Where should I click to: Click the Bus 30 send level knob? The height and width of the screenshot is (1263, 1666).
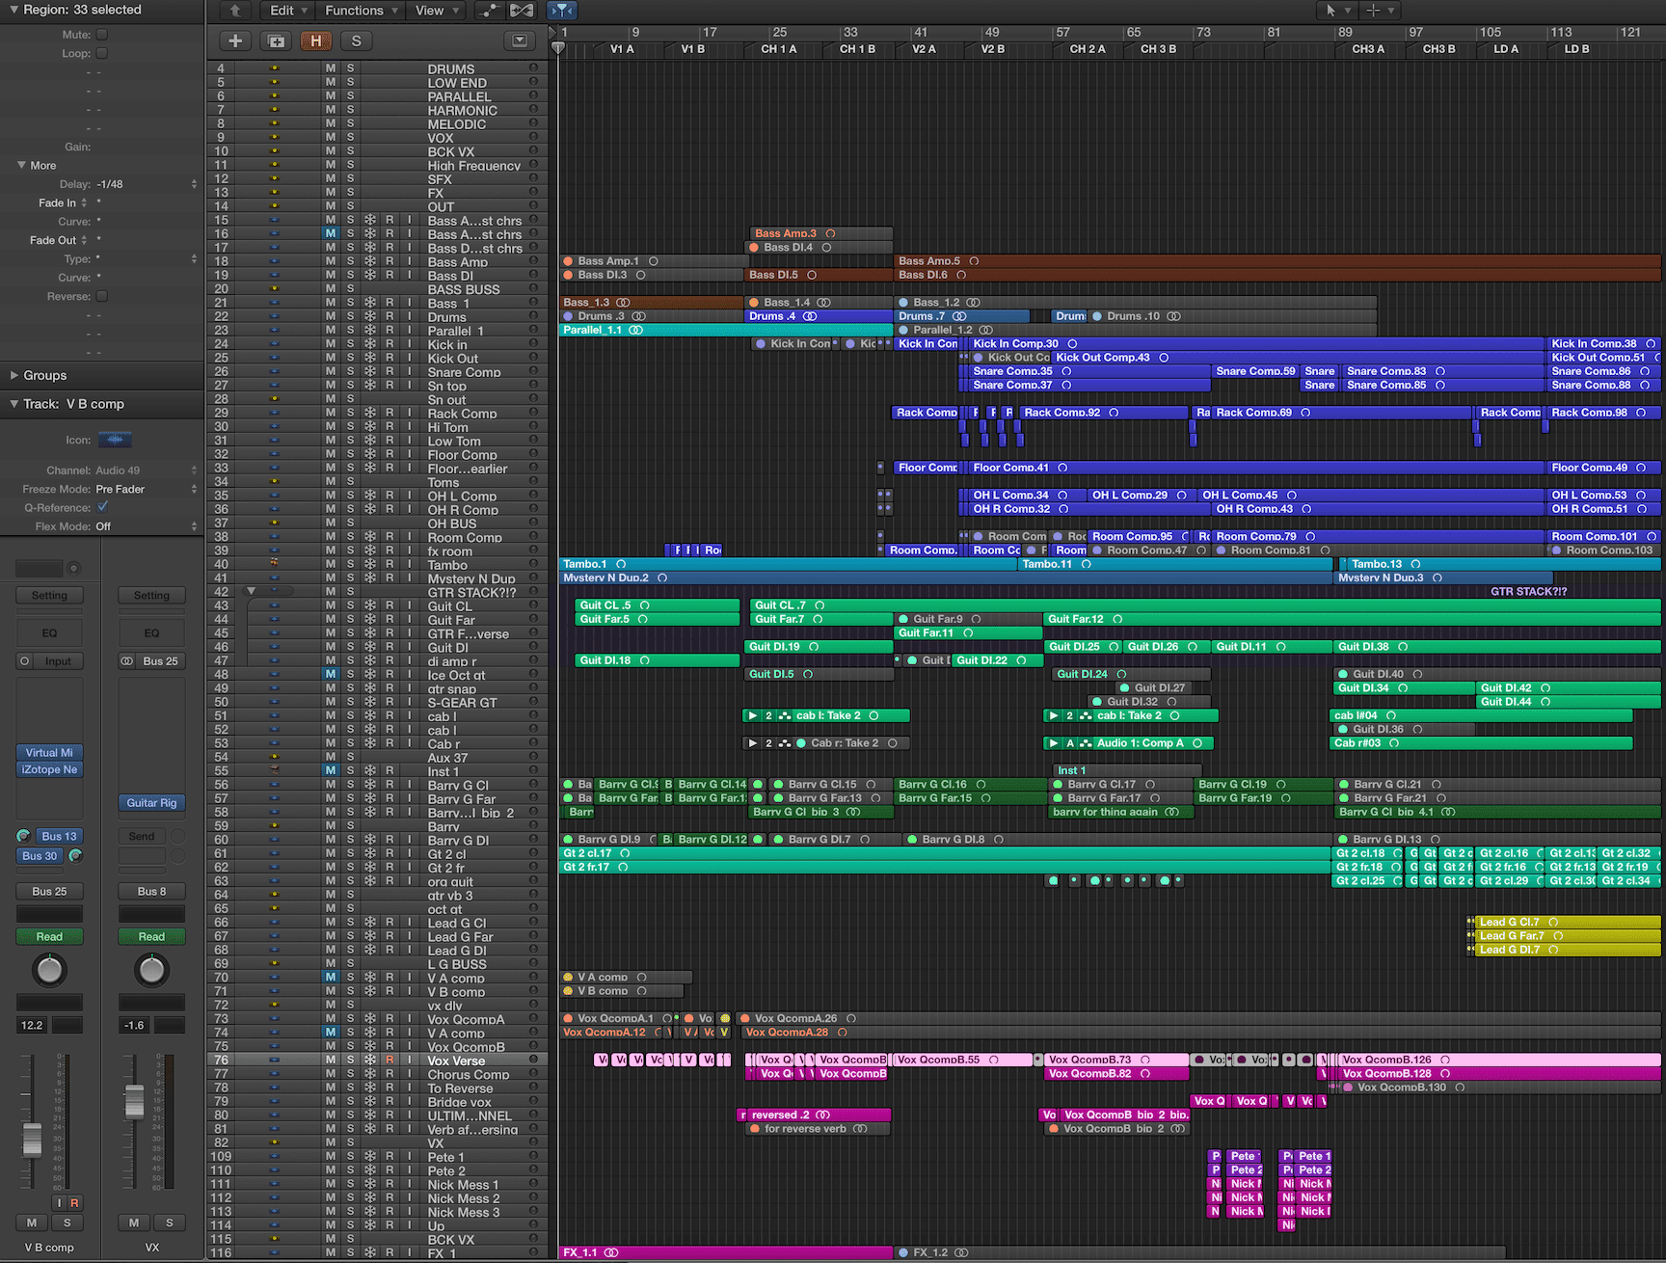click(x=75, y=855)
